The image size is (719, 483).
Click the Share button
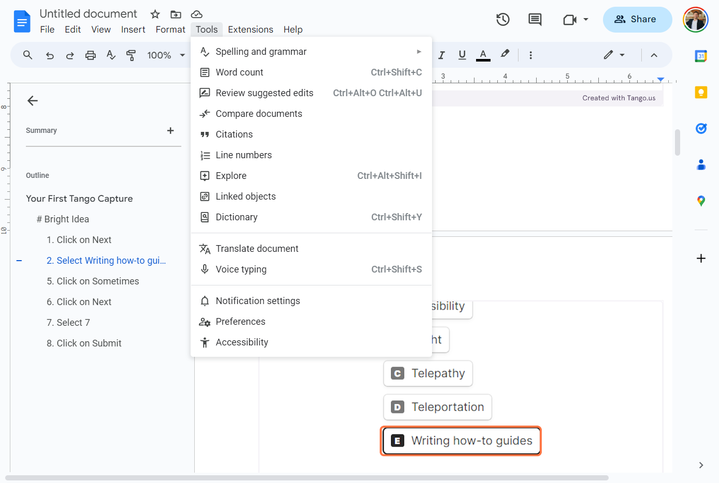[637, 20]
